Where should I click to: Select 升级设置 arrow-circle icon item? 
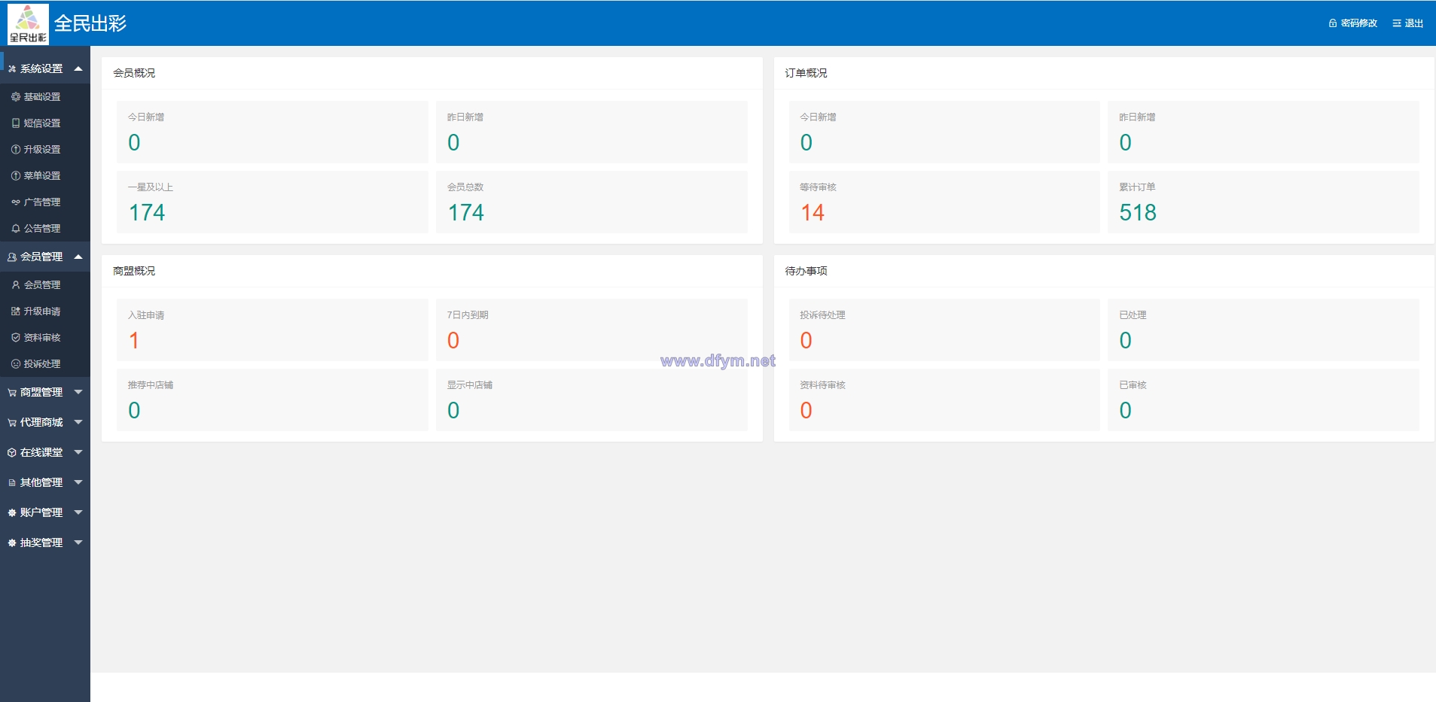[x=16, y=150]
